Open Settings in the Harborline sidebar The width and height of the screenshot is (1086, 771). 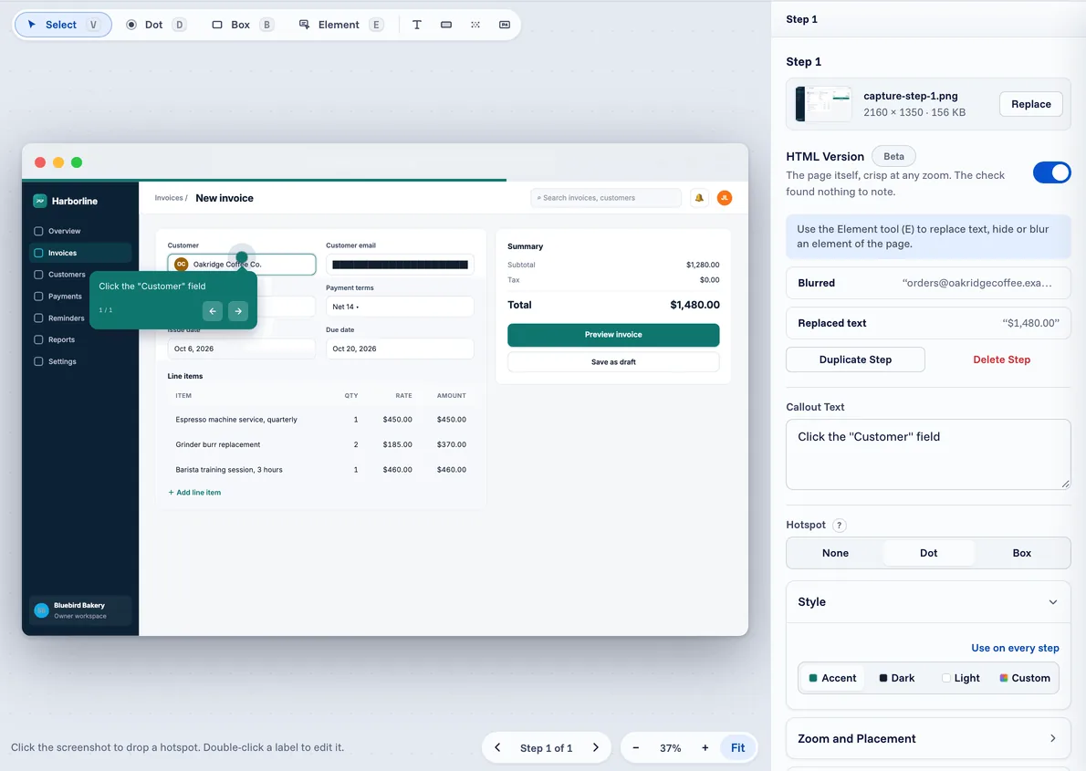tap(80, 361)
